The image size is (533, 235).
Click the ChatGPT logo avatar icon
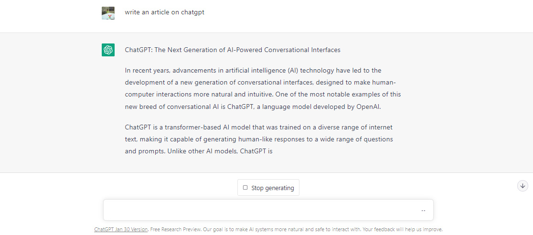click(108, 50)
